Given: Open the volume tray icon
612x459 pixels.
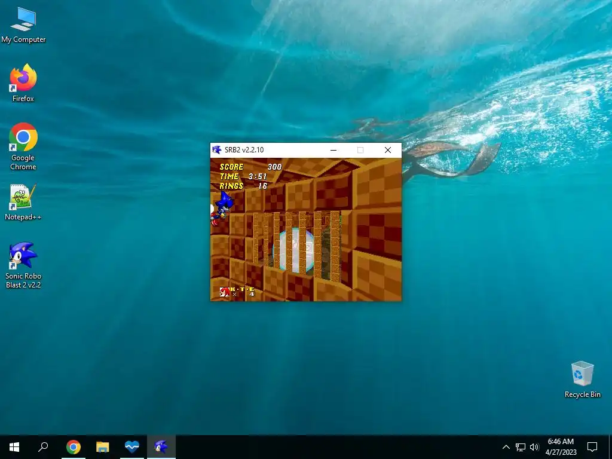Looking at the screenshot, I should pos(534,447).
